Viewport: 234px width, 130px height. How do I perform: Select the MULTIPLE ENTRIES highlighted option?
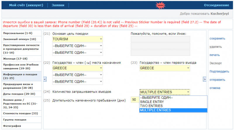coord(155,110)
